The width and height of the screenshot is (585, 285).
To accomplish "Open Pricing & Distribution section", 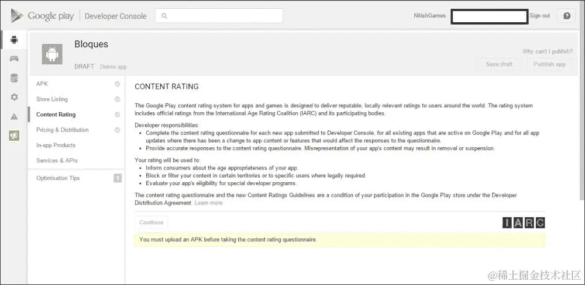I will (x=63, y=130).
